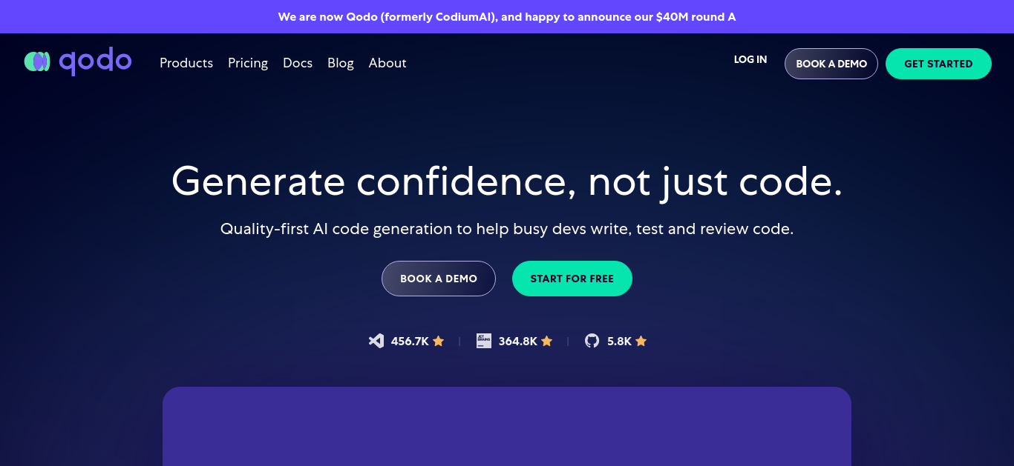Click the 364.8K installs count

(518, 341)
